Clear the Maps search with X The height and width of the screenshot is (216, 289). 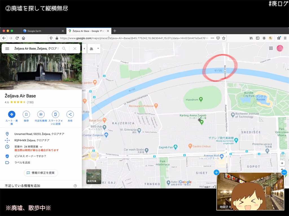coord(75,48)
